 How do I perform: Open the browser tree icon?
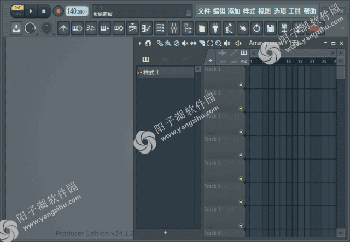(188, 28)
